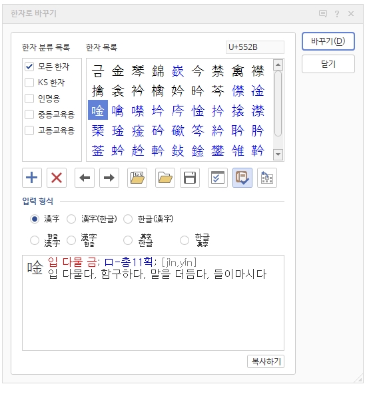Select radio with small 漢字 above 한글
This screenshot has height=396, width=379.
(x=128, y=240)
